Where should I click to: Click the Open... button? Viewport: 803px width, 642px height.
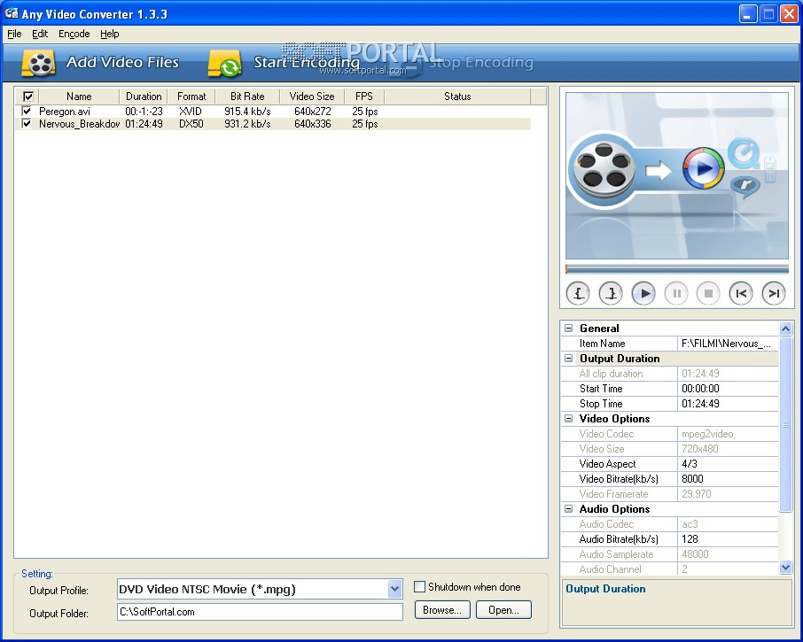pos(504,610)
